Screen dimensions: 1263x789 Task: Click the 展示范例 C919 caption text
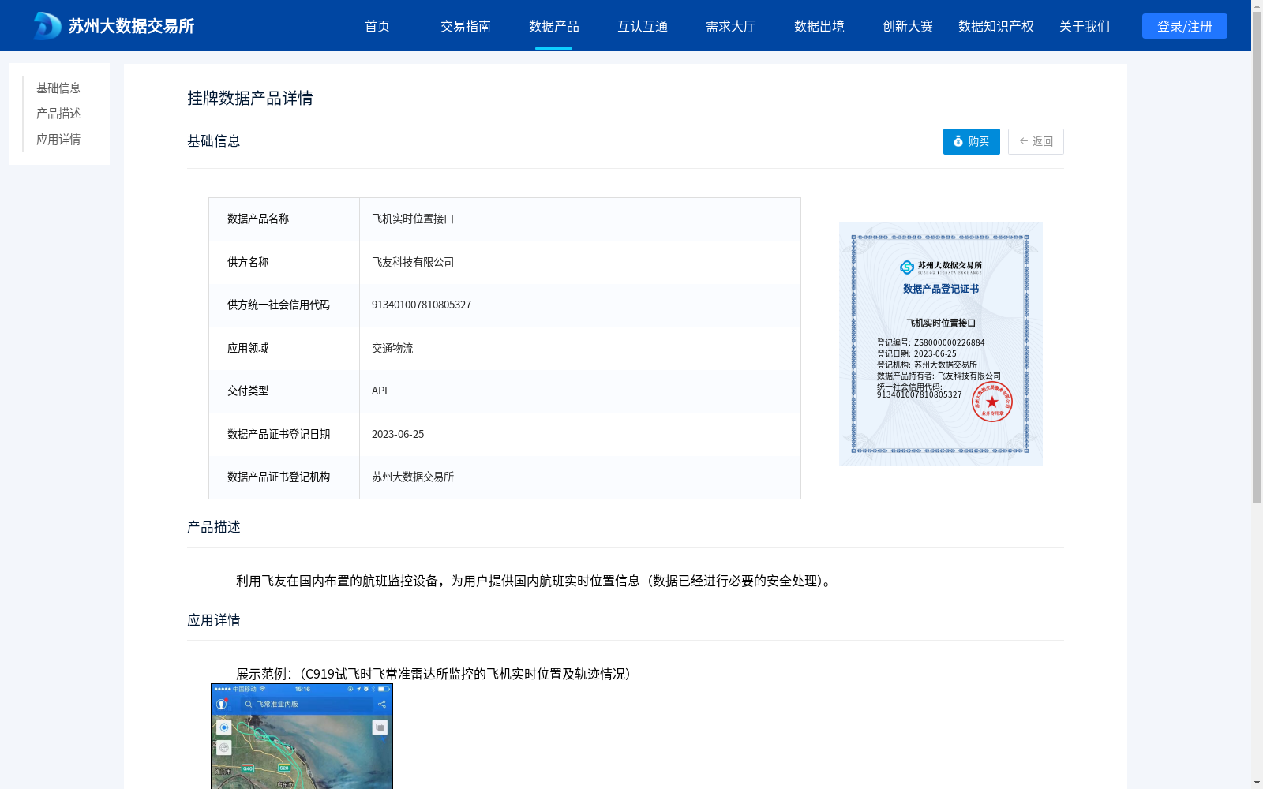[437, 674]
